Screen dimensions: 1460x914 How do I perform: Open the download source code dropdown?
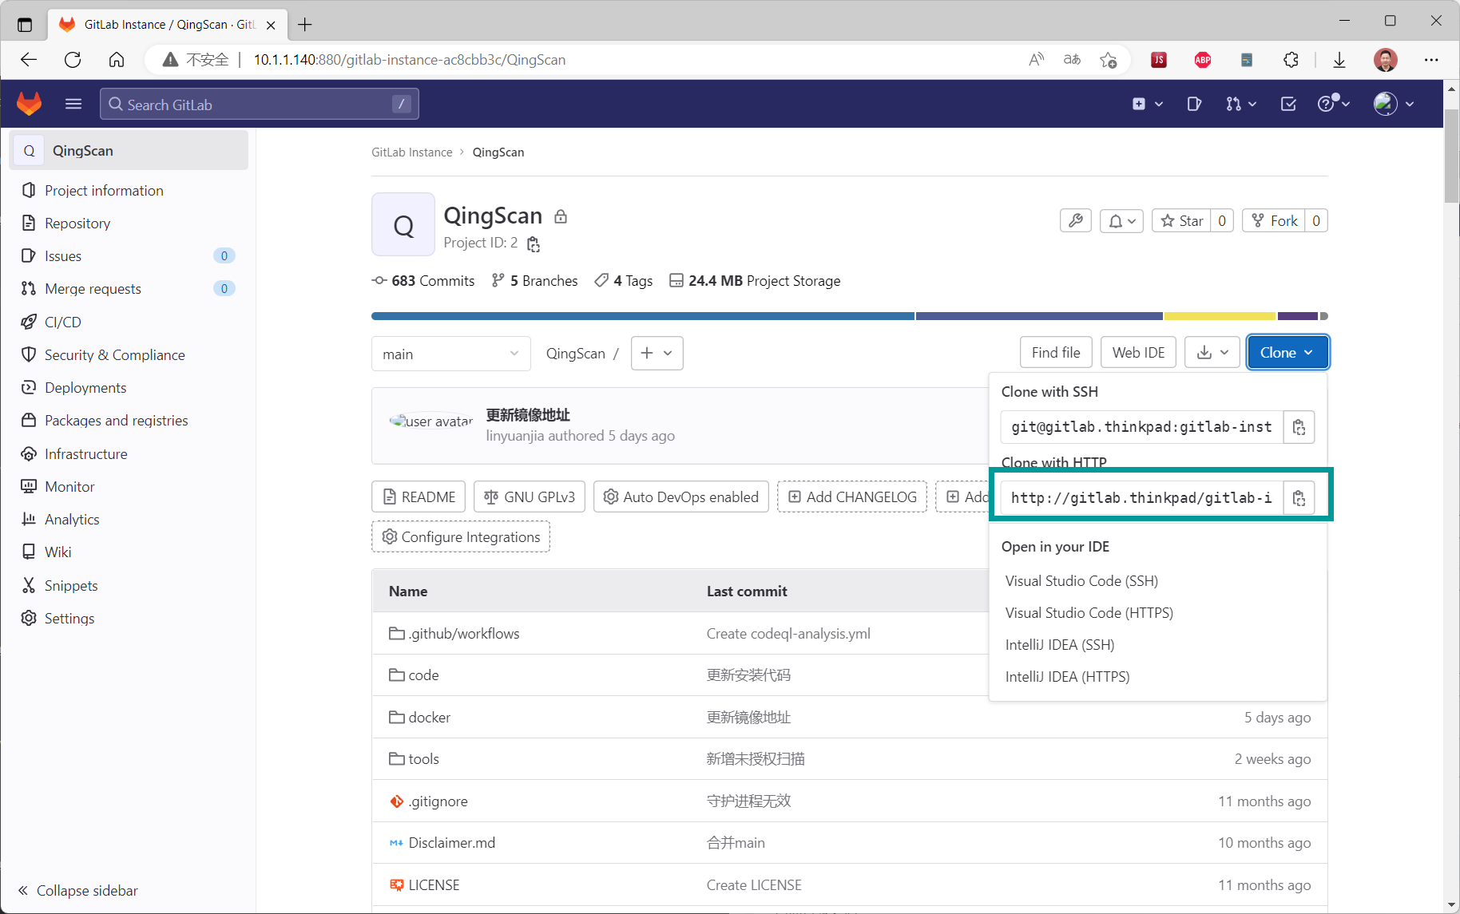click(1212, 353)
